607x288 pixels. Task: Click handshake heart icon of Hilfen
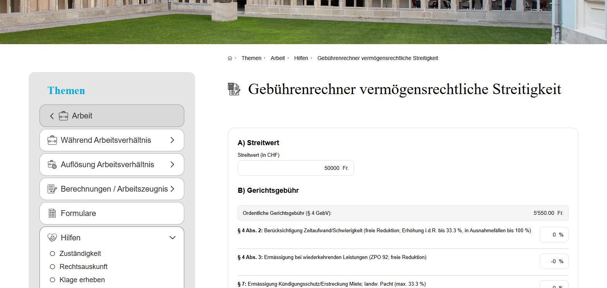(x=52, y=238)
